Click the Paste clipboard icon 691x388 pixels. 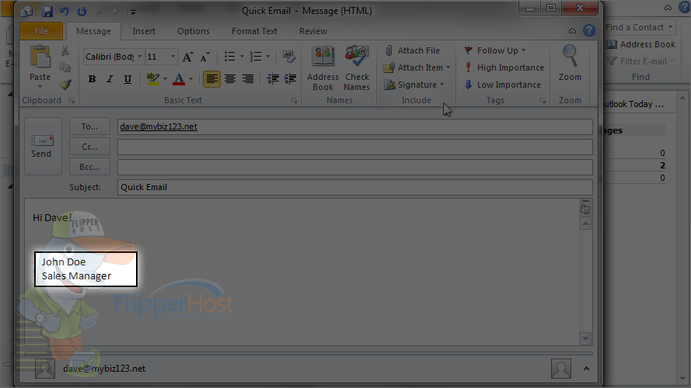pos(40,58)
